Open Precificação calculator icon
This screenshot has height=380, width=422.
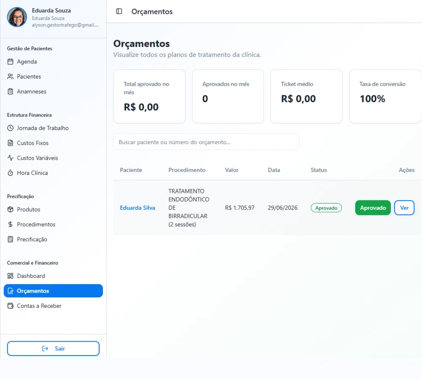[x=10, y=239]
